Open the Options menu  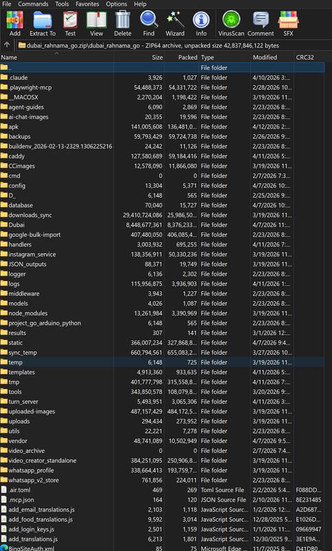[x=116, y=4]
